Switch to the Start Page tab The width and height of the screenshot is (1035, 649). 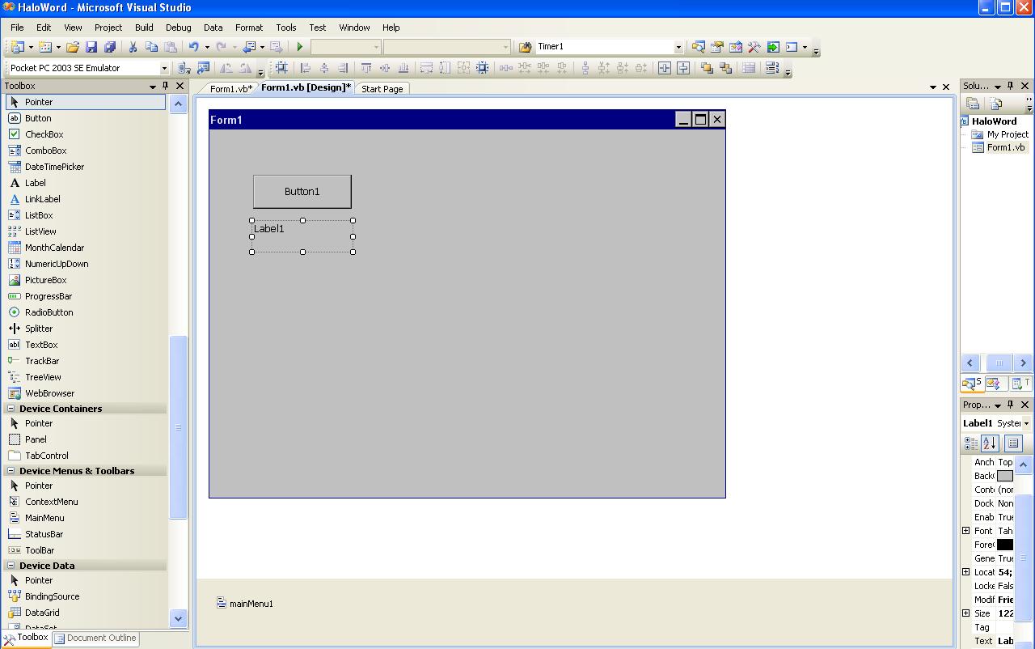pyautogui.click(x=382, y=89)
